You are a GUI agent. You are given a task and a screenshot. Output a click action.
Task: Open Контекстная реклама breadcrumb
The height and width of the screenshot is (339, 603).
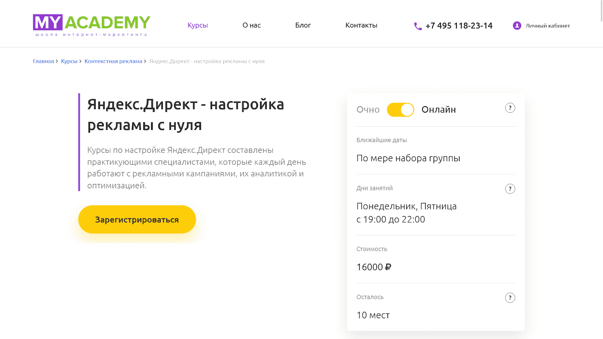[113, 61]
